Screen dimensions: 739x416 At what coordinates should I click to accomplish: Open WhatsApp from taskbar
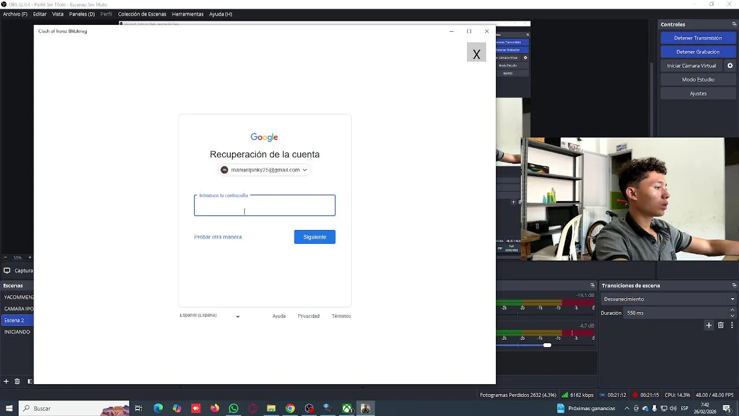pos(234,408)
